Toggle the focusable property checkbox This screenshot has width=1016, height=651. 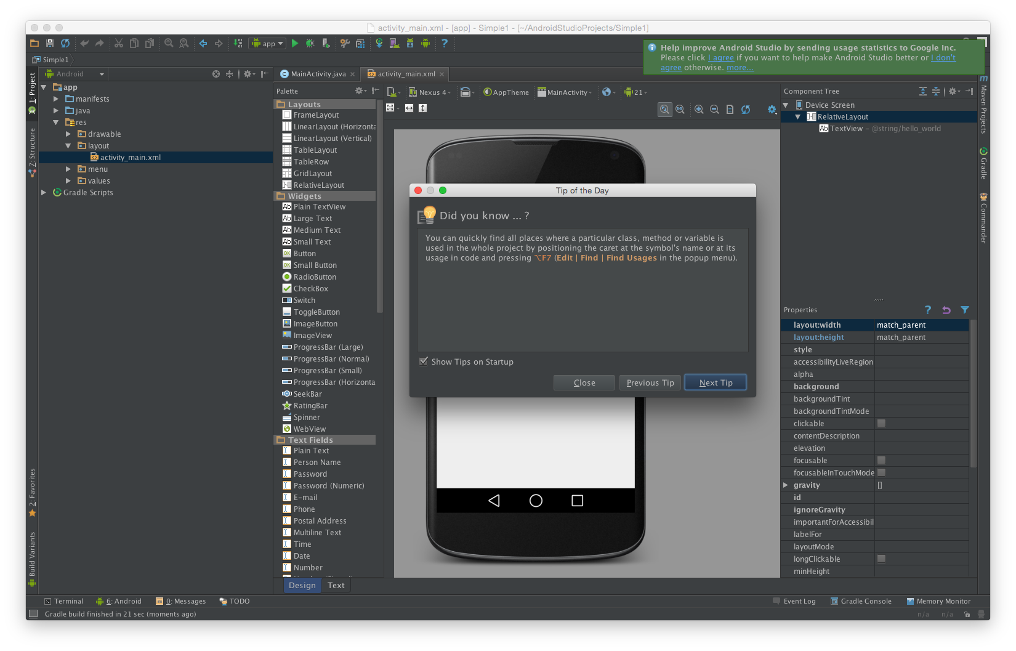click(882, 460)
